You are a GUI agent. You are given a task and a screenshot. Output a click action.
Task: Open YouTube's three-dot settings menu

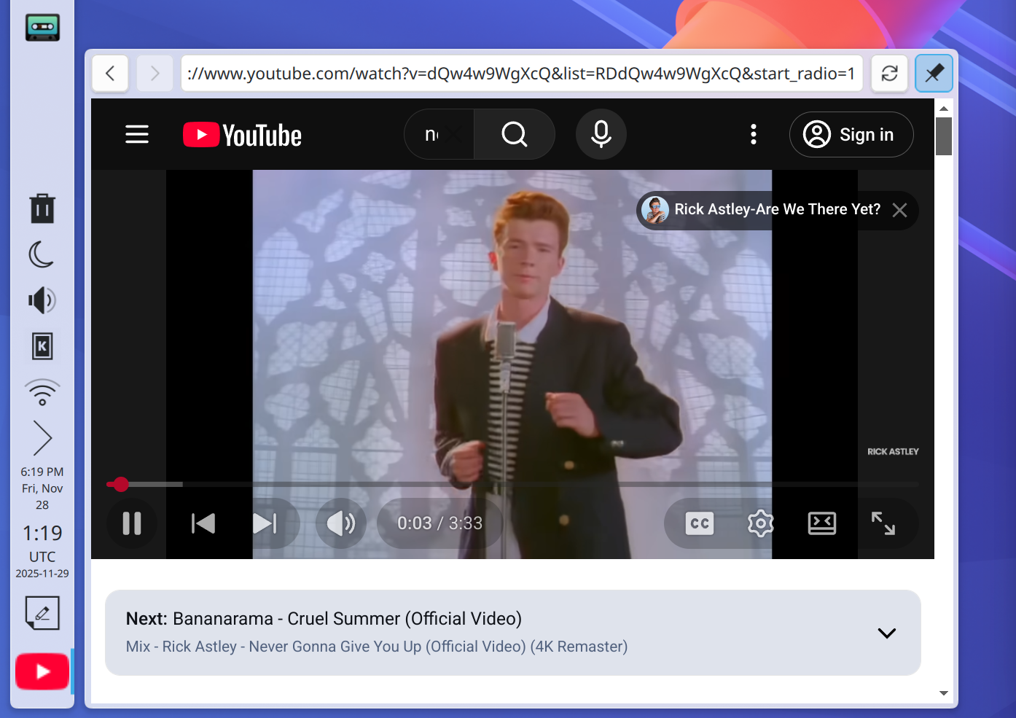[754, 134]
